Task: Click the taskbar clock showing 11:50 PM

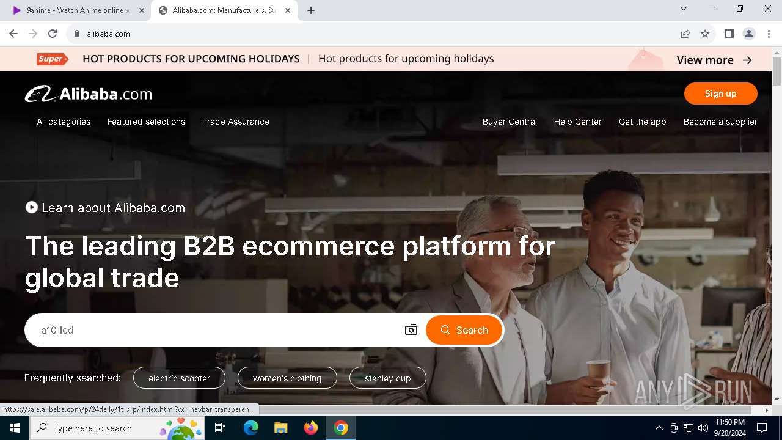Action: [729, 428]
